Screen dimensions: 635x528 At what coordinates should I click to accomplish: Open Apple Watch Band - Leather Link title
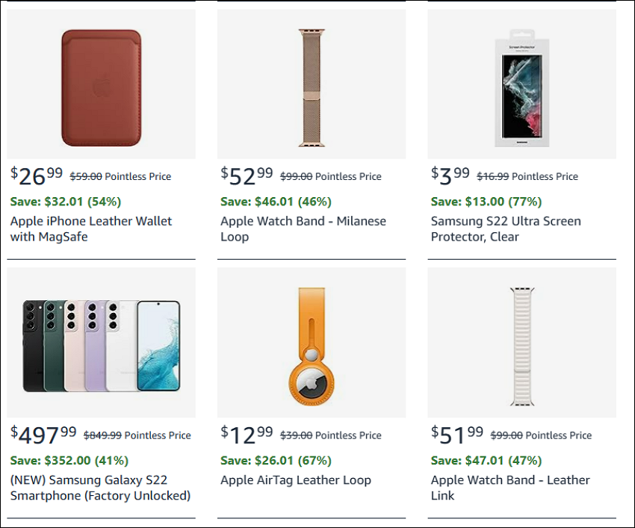[510, 488]
